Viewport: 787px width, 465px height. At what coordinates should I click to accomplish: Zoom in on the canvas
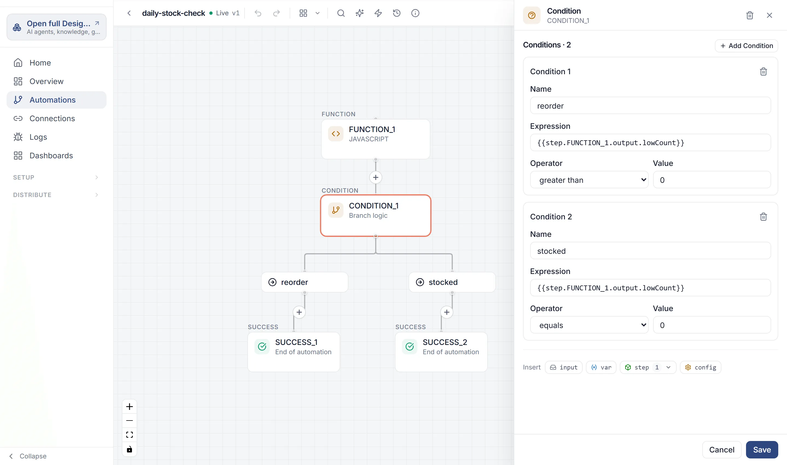point(130,407)
